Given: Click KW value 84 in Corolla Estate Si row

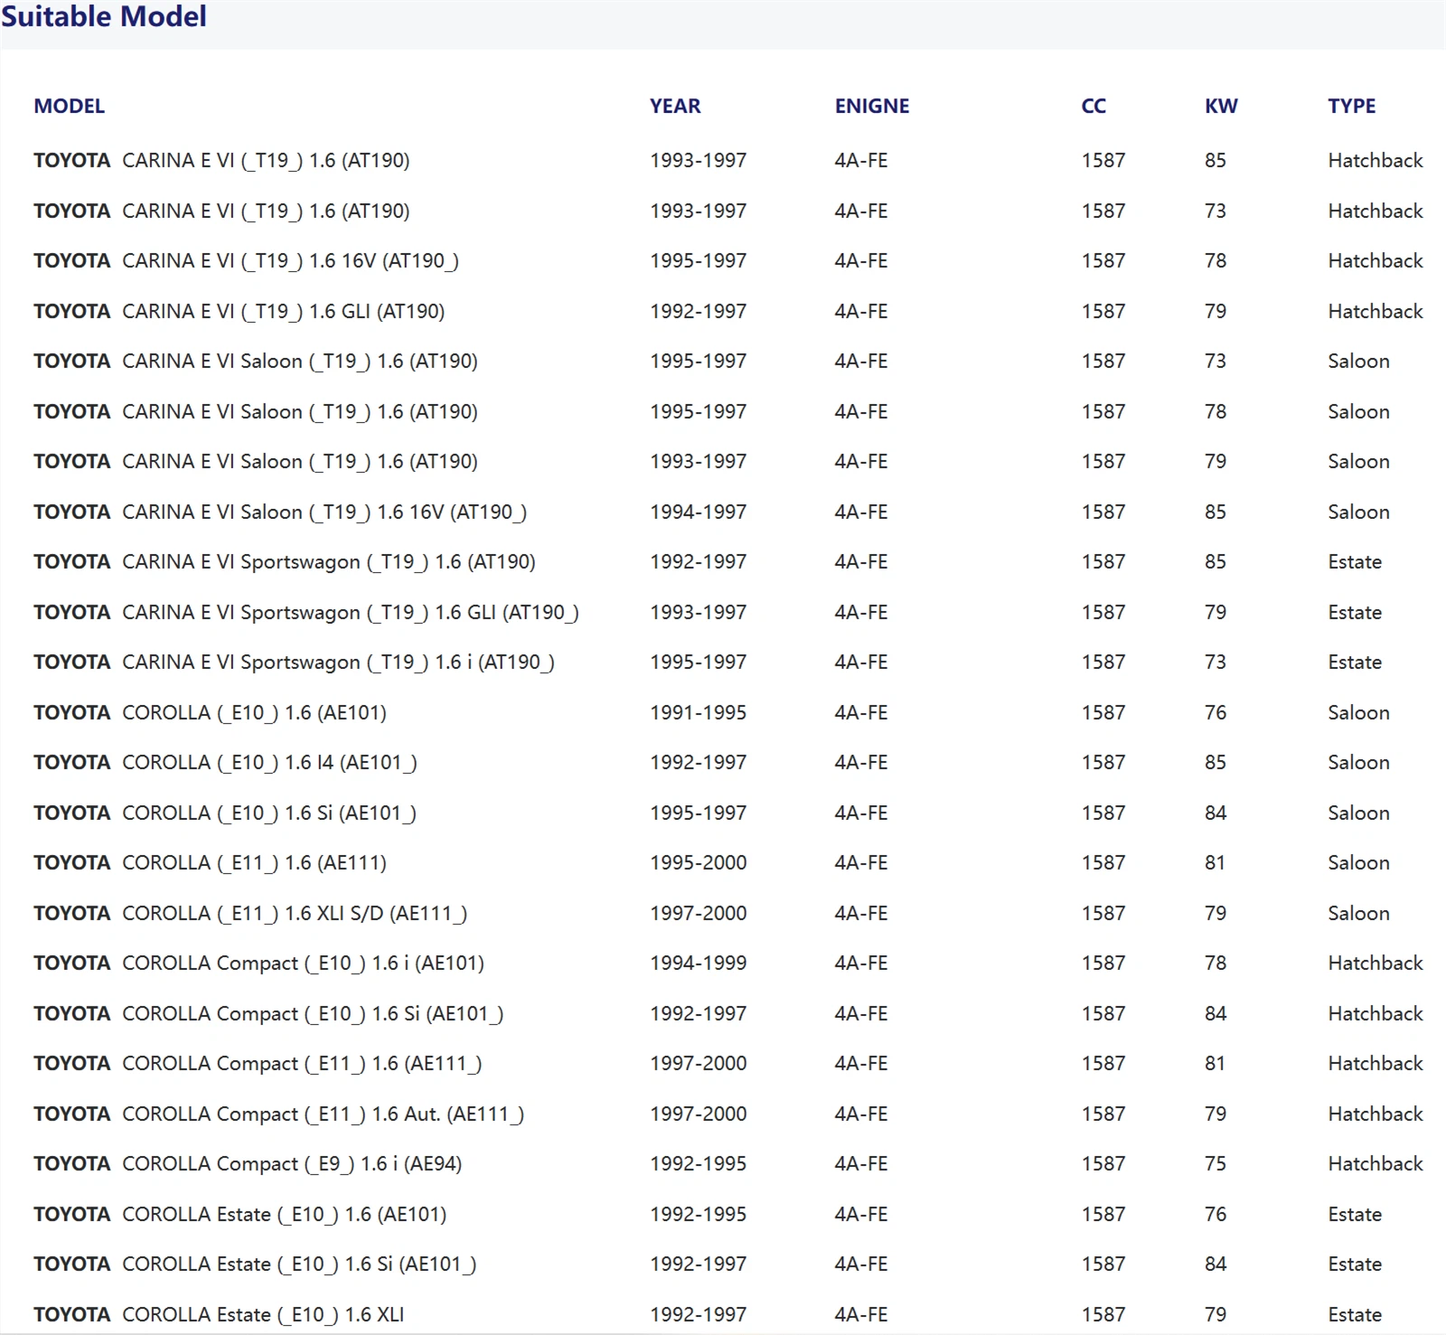Looking at the screenshot, I should click(x=1216, y=1264).
